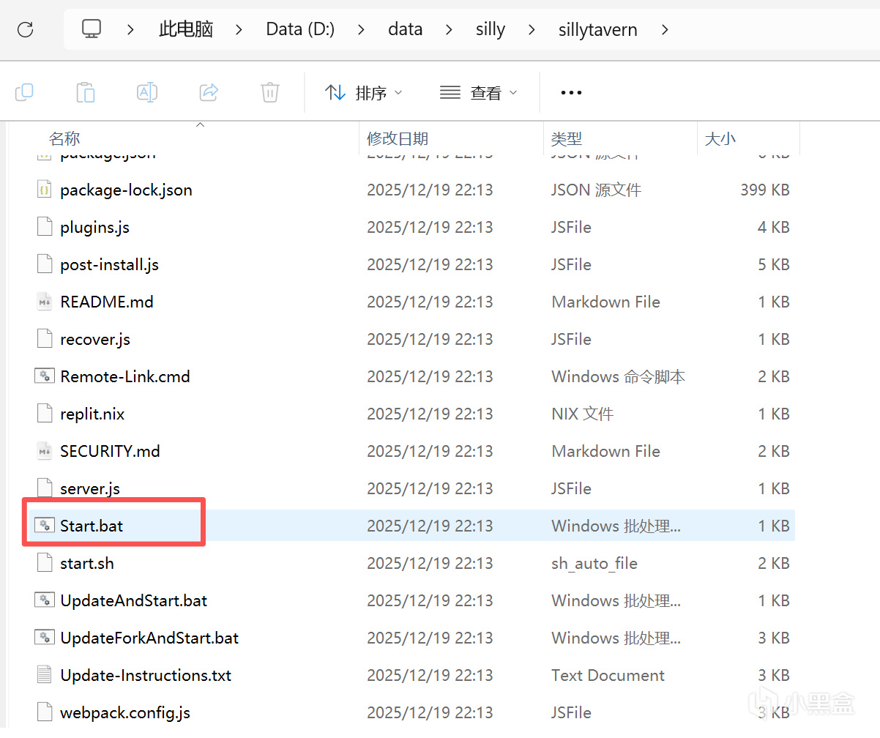Click the UpdateAndStart.bat batch file icon
Image resolution: width=880 pixels, height=738 pixels.
coord(45,600)
